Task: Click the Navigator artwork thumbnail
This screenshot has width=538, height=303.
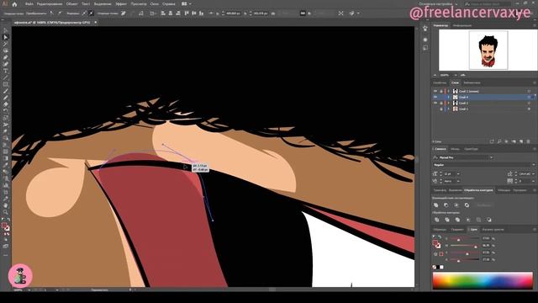Action: point(488,50)
